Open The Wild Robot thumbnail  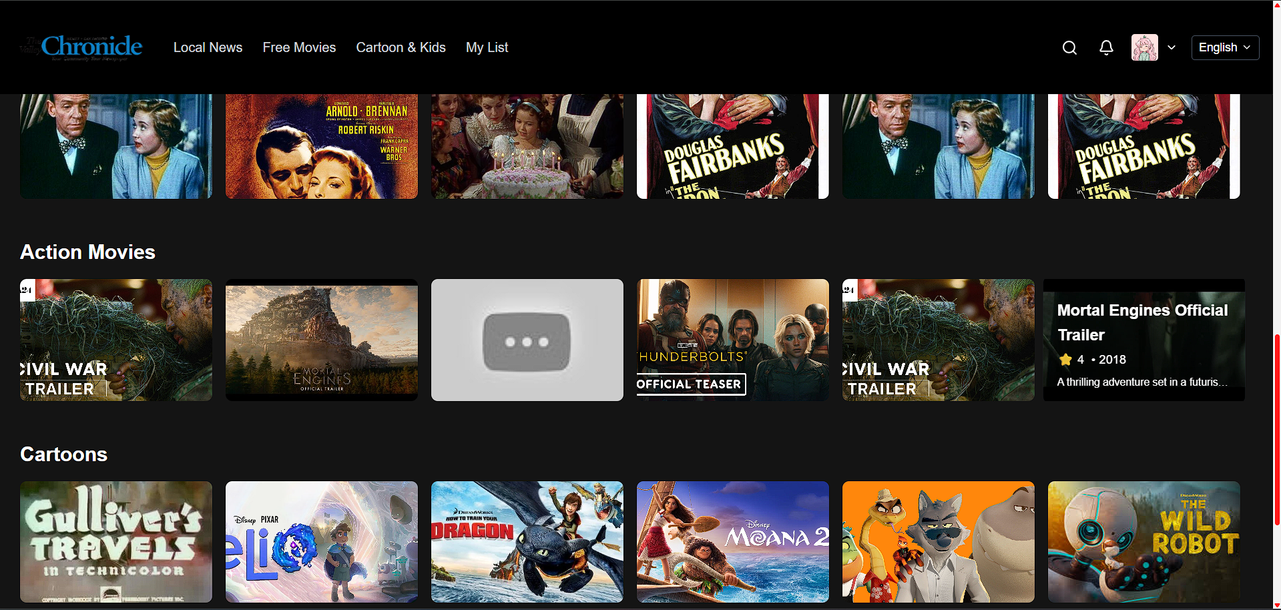coord(1144,542)
